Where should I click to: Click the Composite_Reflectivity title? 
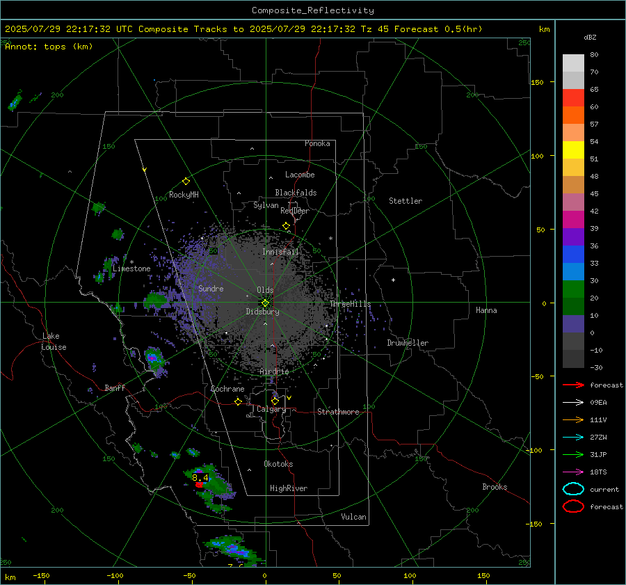point(313,10)
